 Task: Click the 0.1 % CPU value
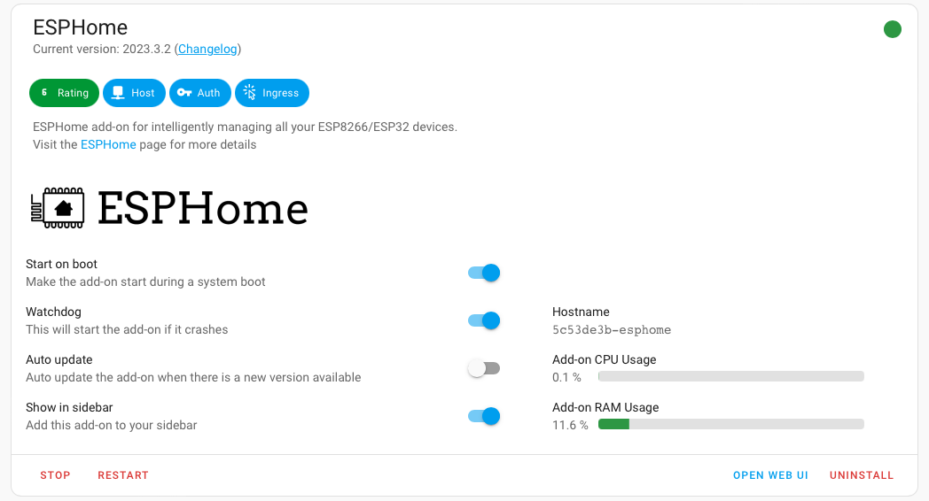566,377
